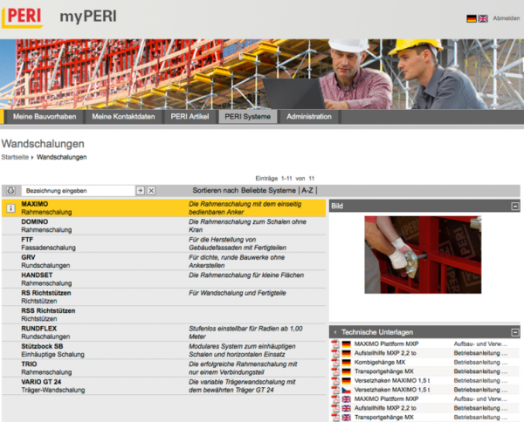Screen dimensions: 524x422
Task: Click arrow left of Technische Unterlagen
Action: click(x=335, y=332)
